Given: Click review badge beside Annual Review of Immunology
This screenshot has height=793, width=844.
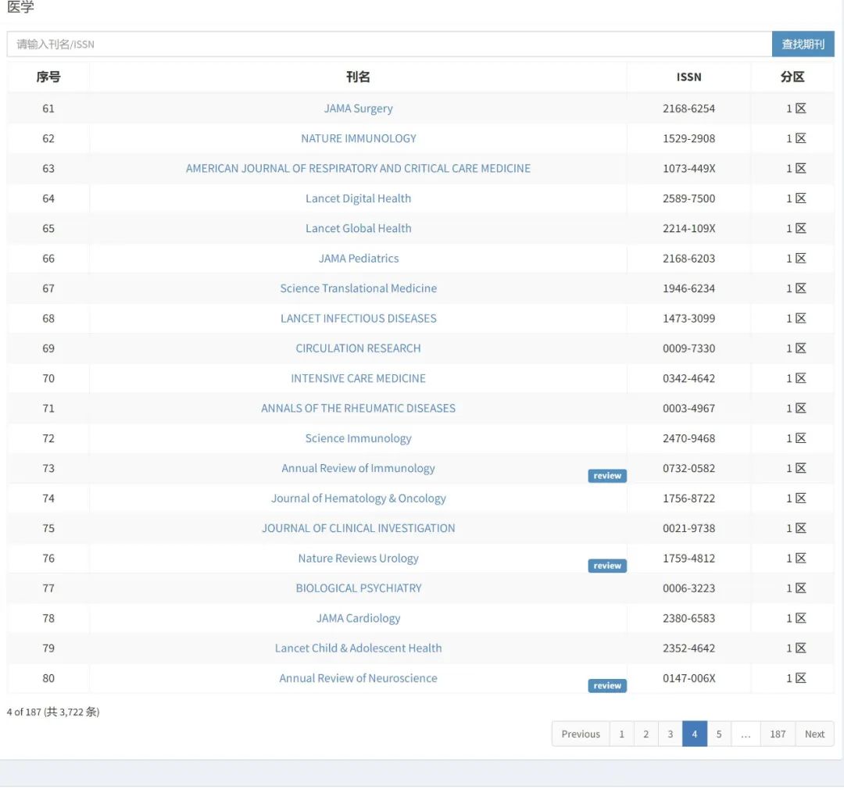Looking at the screenshot, I should 607,476.
